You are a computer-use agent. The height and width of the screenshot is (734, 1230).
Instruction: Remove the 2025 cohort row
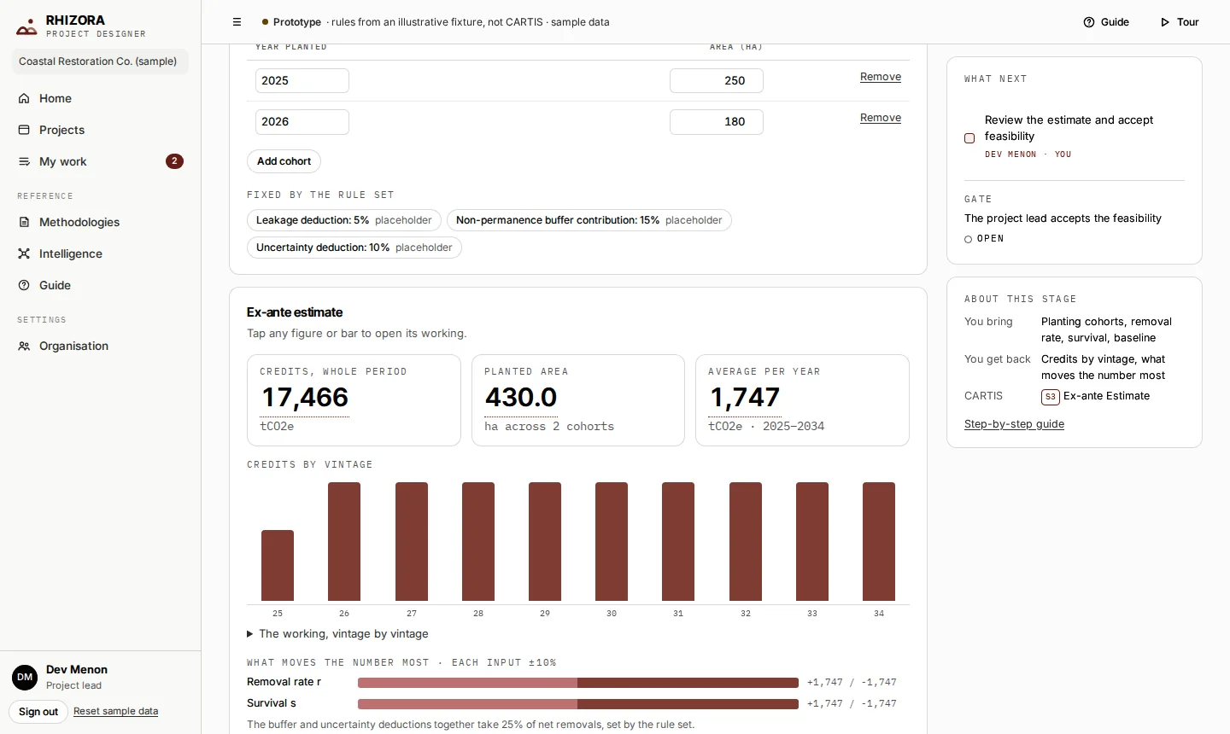[881, 77]
